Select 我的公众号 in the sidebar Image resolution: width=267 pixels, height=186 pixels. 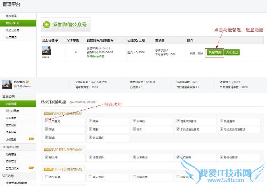point(18,23)
